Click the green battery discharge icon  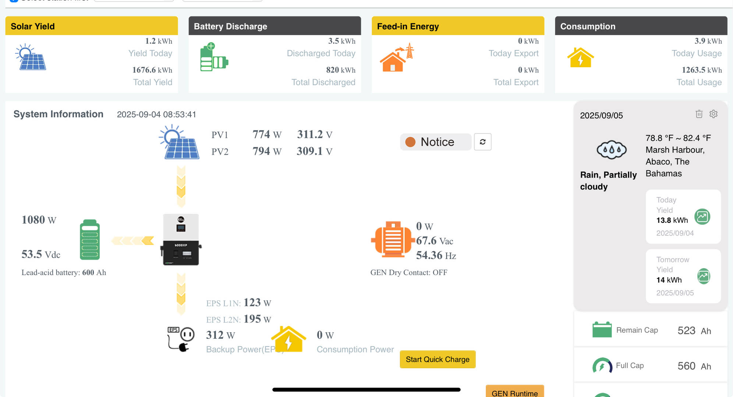(213, 57)
